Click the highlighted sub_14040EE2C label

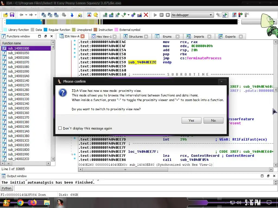[142, 62]
